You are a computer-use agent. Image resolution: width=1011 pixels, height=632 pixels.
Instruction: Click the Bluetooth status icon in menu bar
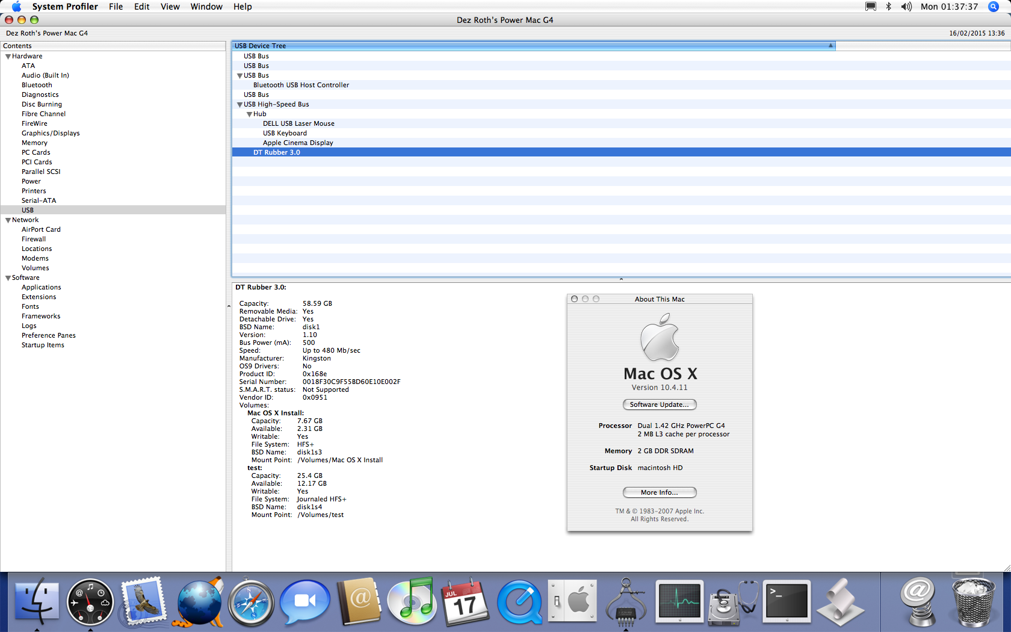pos(888,7)
